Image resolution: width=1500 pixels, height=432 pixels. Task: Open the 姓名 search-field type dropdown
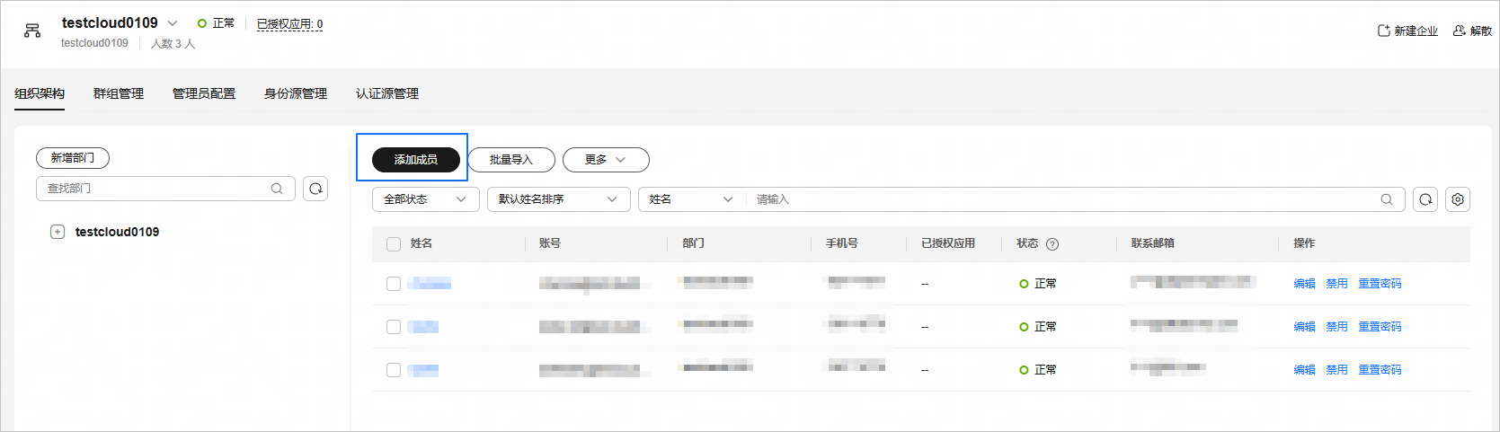[x=691, y=199]
